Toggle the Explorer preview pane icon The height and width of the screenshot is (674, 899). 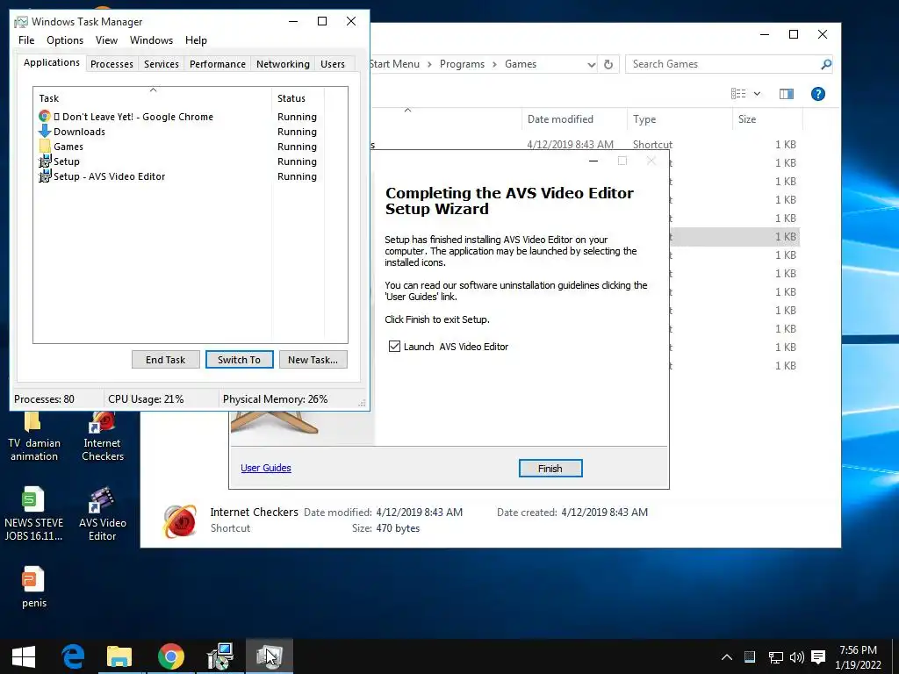coord(786,94)
